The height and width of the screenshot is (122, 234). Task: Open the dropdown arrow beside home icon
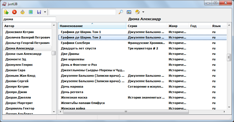(143, 12)
